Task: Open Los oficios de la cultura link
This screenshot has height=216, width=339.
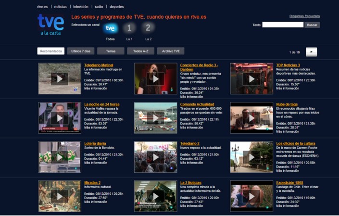Action: pyautogui.click(x=296, y=143)
